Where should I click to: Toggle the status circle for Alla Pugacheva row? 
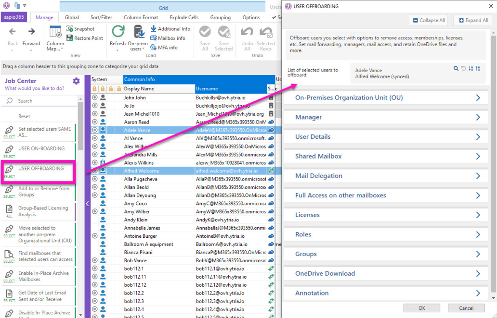[x=94, y=179]
